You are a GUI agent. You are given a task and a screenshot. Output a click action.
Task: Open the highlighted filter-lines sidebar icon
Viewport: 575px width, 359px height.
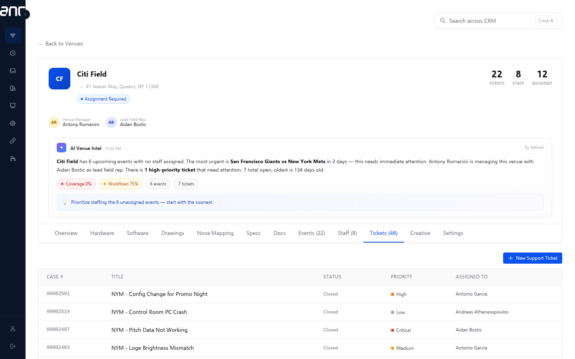tap(13, 36)
